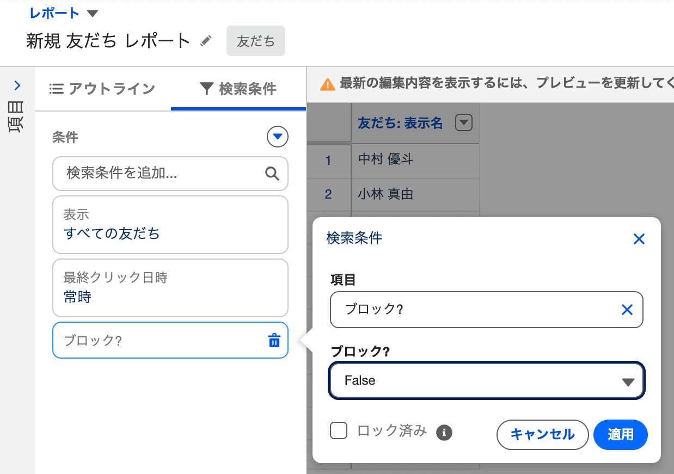Select the 小林 真由 cell

coord(415,194)
